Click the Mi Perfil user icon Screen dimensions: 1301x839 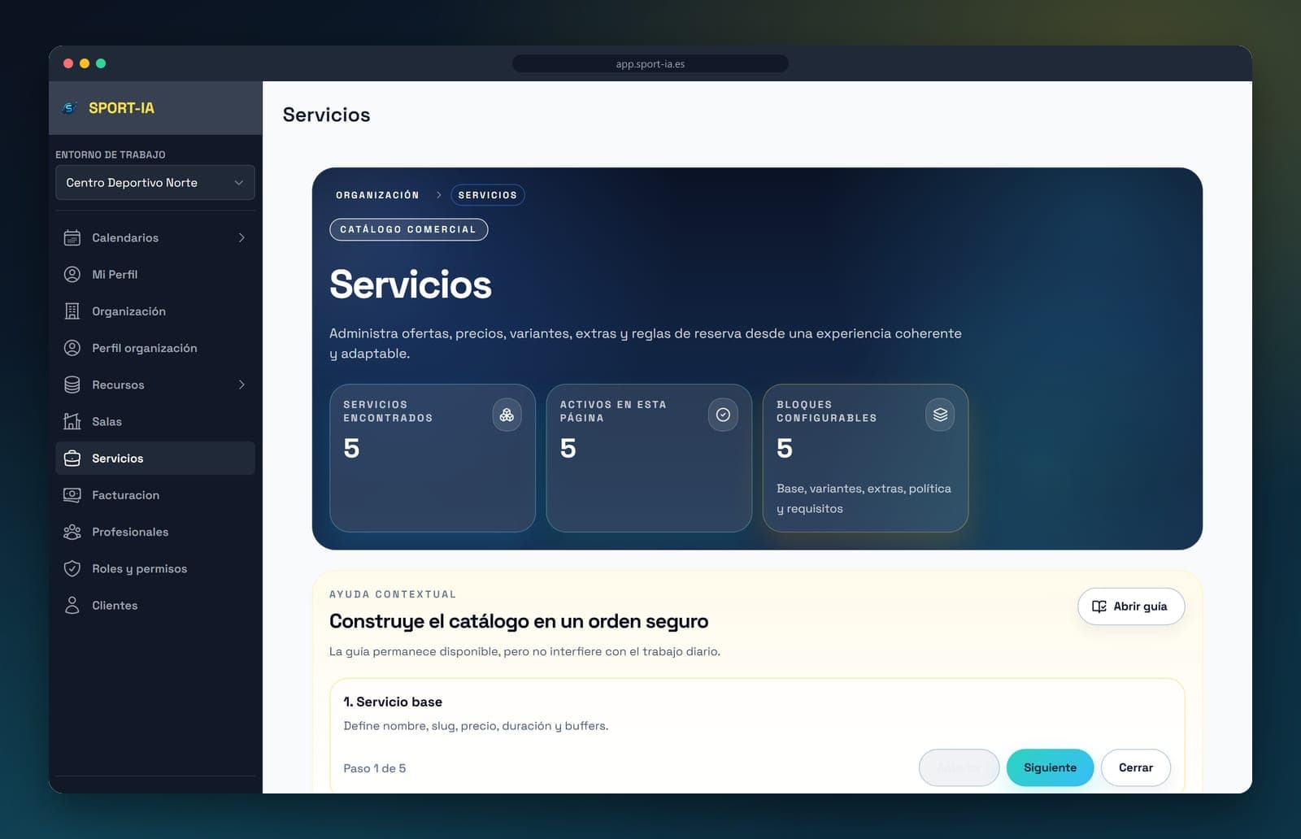[72, 274]
